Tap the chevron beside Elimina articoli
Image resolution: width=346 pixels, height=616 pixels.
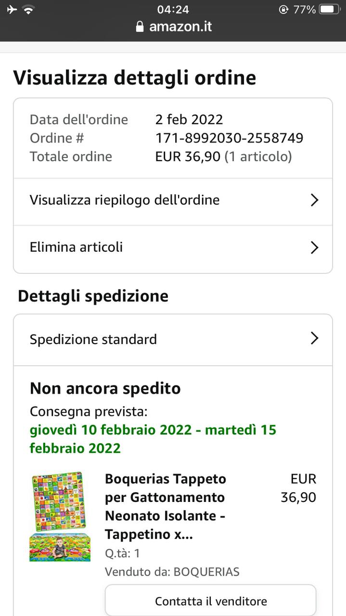314,247
